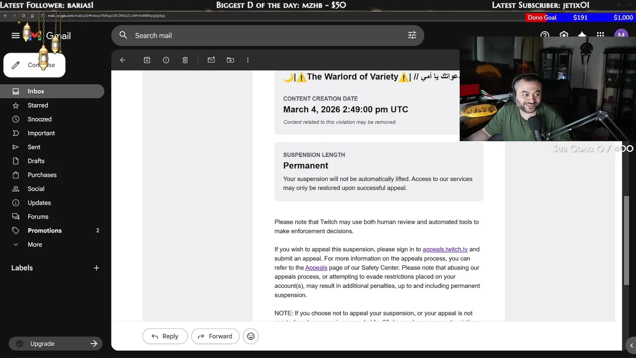Click the Gmail address bar URL
636x358 pixels.
(106, 16)
